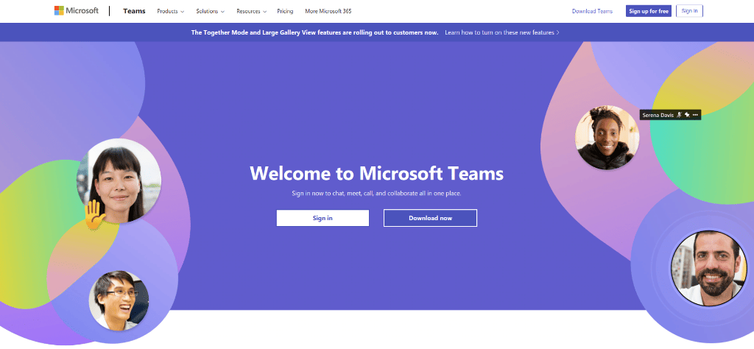
Task: Click the Together Mode and Large Gallery View announcement text
Action: point(314,32)
